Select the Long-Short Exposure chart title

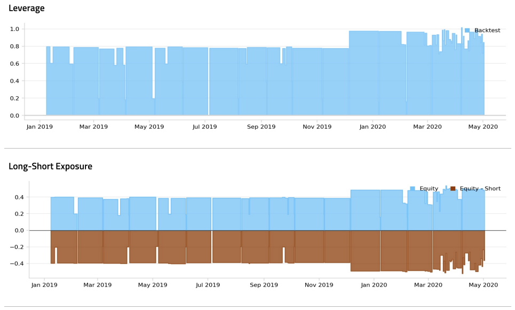click(x=50, y=166)
